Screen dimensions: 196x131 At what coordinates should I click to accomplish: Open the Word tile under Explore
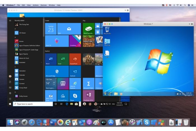pyautogui.click(x=51, y=59)
